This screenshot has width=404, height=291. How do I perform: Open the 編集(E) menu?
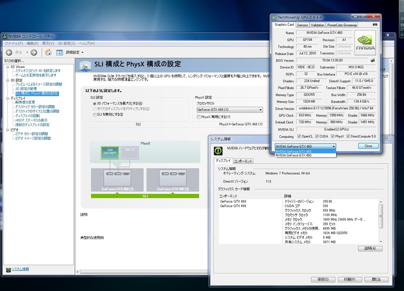click(x=32, y=43)
